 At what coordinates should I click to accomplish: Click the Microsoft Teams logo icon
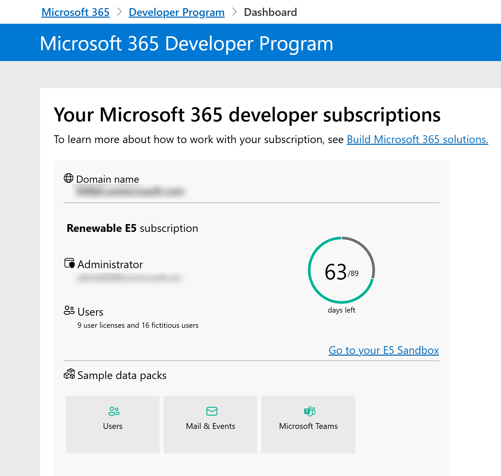[310, 411]
